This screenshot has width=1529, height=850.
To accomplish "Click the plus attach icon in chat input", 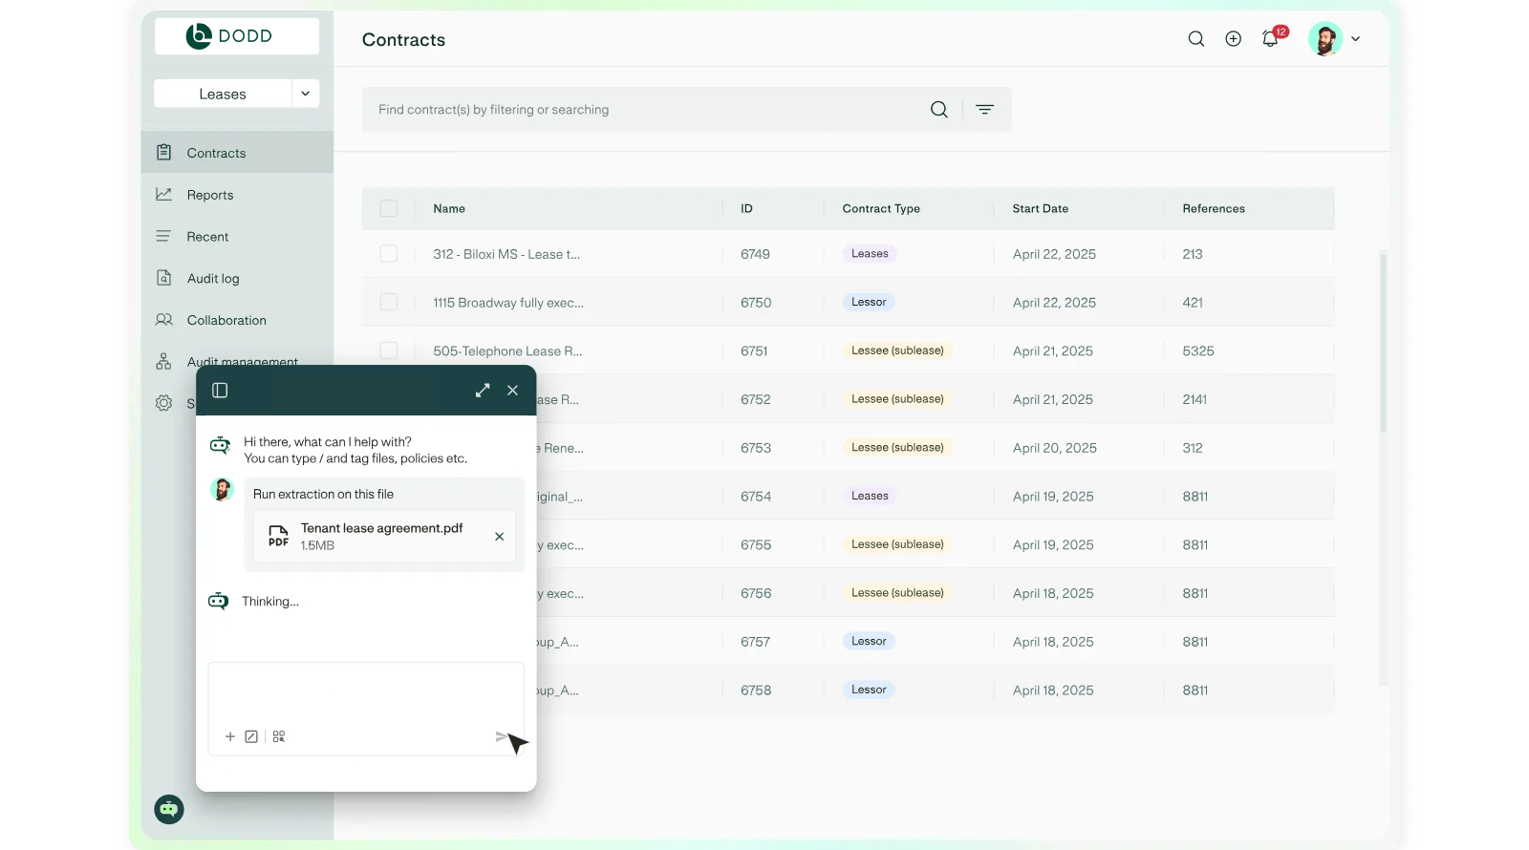I will tap(230, 736).
